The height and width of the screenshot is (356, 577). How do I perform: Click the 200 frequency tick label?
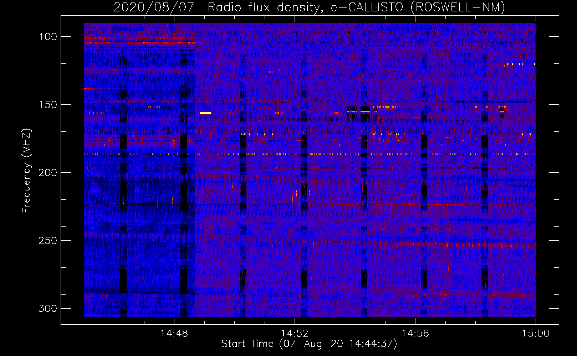tap(48, 173)
